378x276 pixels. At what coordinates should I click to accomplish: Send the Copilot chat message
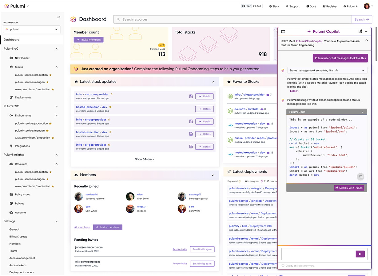tap(360, 254)
